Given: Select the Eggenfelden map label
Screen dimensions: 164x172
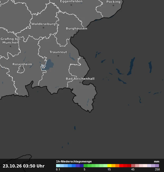Looking at the screenshot, I should coord(71,1).
